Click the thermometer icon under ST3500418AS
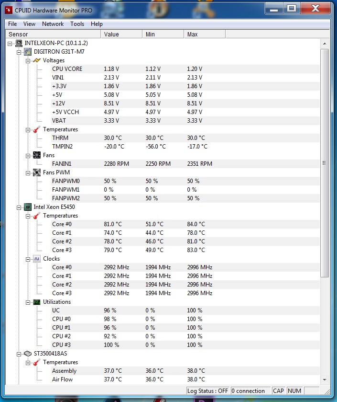 pyautogui.click(x=37, y=362)
